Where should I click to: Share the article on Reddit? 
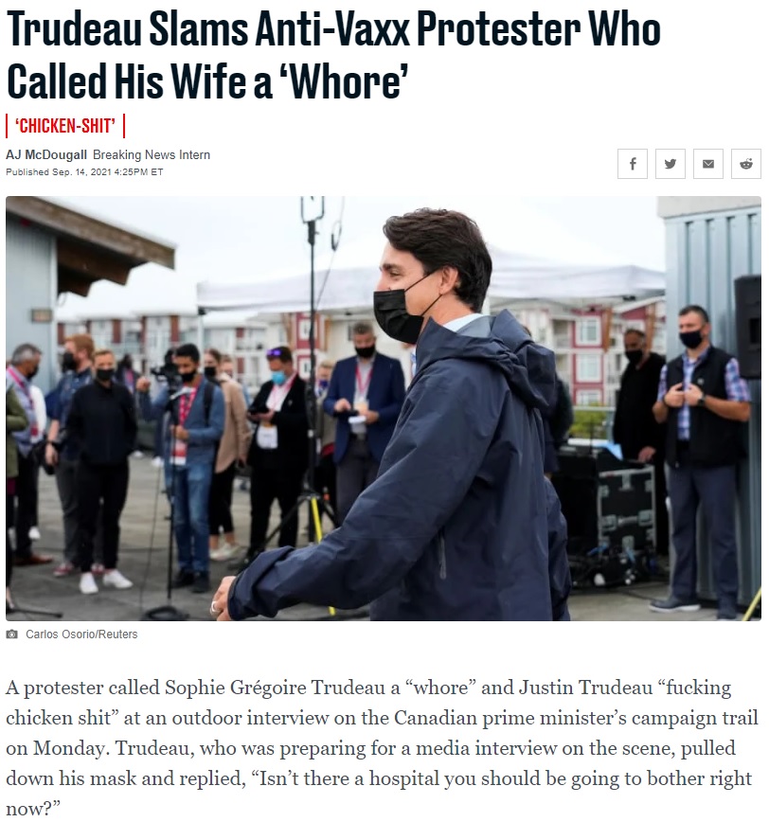point(746,164)
